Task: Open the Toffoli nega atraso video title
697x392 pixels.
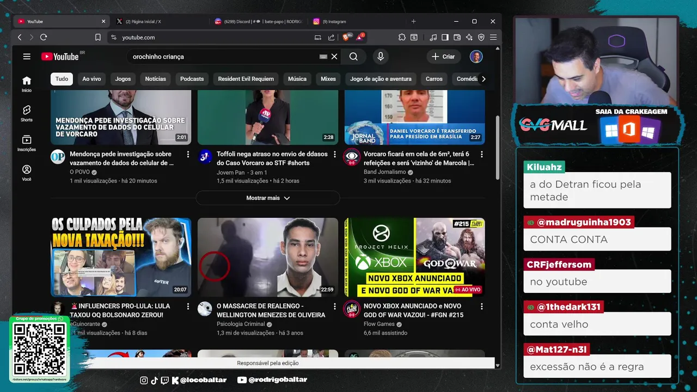Action: click(x=272, y=158)
